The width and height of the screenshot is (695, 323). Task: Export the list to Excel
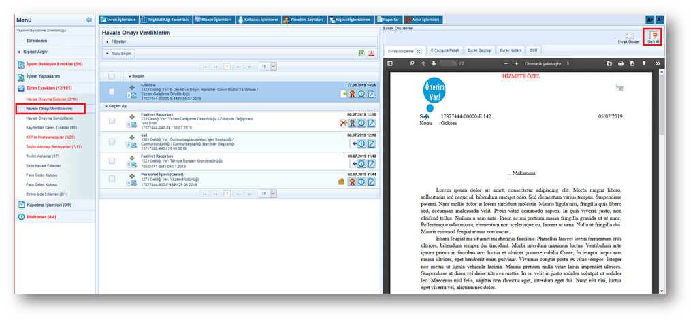(x=361, y=53)
